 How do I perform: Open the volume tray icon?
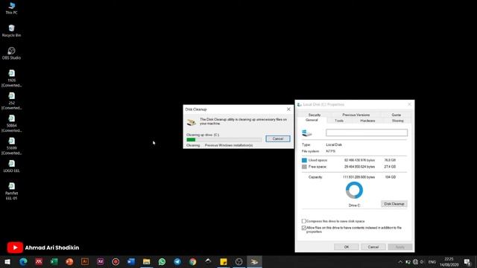(423, 262)
